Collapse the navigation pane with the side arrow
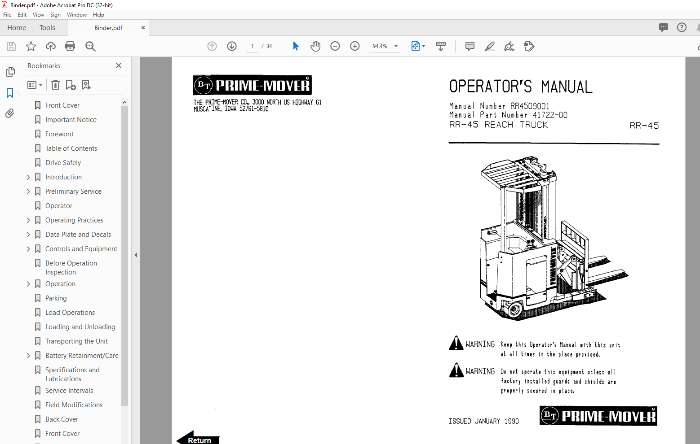700x444 pixels. (135, 255)
